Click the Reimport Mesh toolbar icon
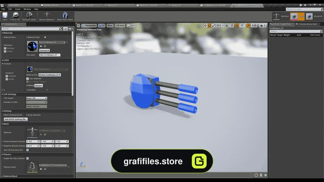This screenshot has height=182, width=324. (x=29, y=16)
